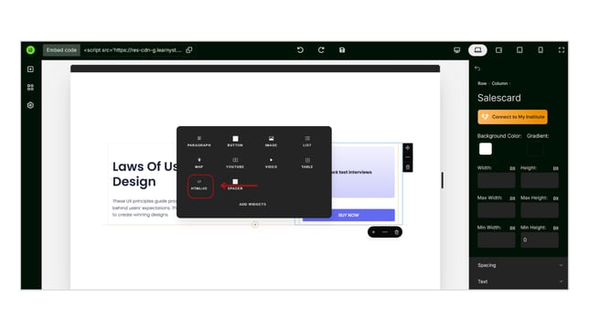Select Column in the breadcrumb
Screen dimensions: 589x331
[499, 83]
